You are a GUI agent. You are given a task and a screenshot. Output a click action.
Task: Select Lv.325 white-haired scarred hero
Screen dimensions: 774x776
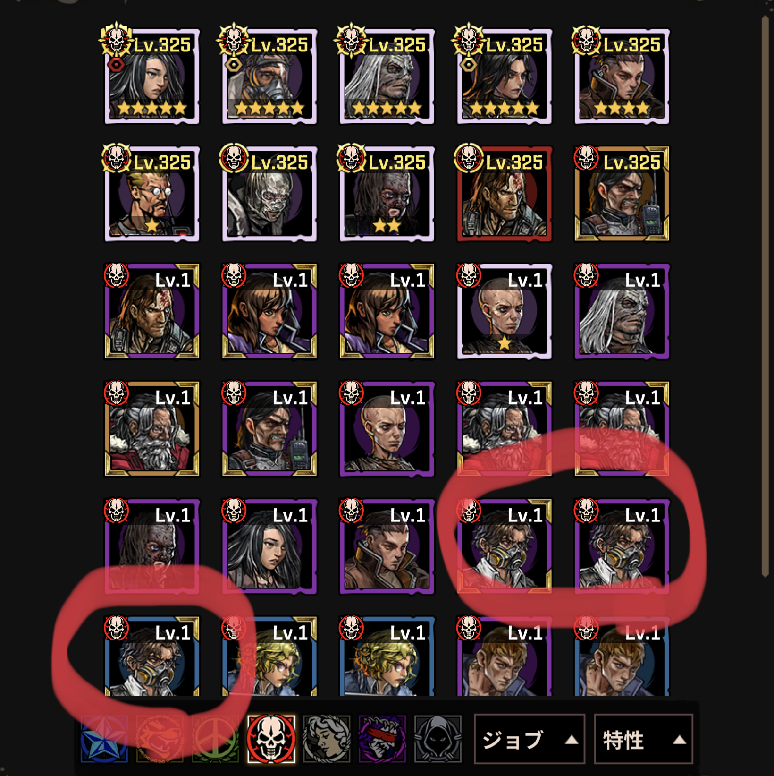click(387, 76)
